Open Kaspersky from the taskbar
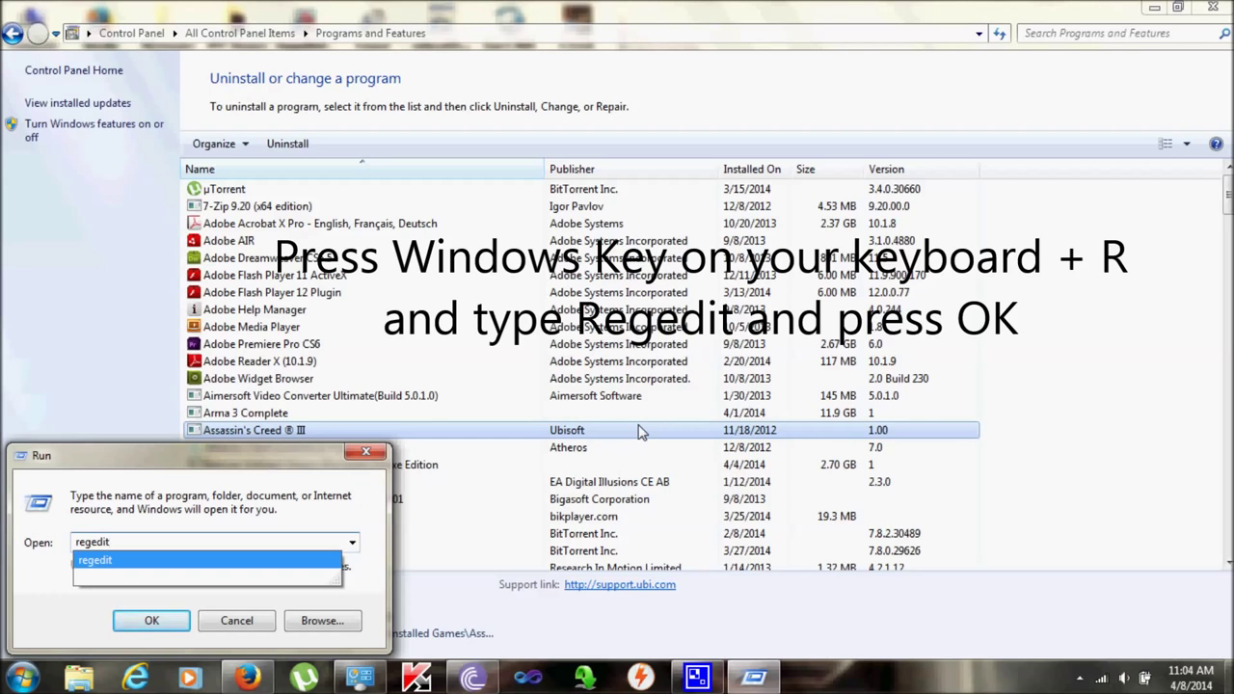This screenshot has width=1234, height=694. coord(416,678)
